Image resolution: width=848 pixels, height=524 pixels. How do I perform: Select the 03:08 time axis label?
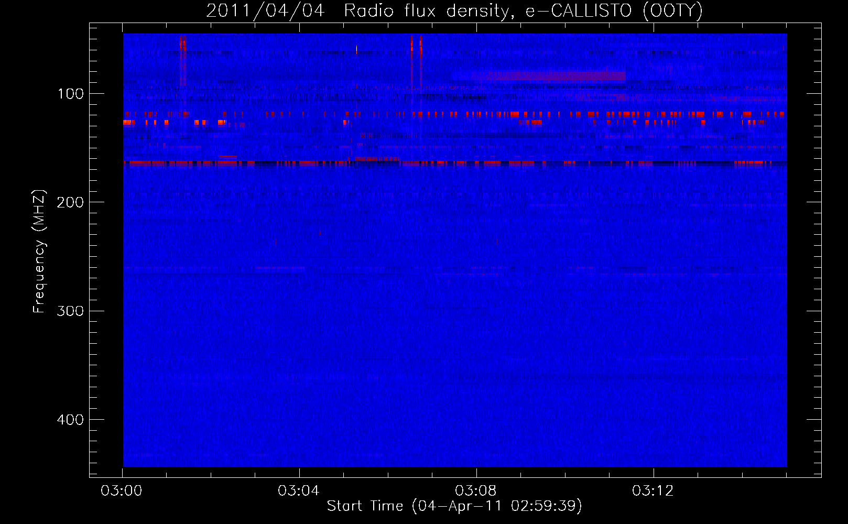click(476, 491)
